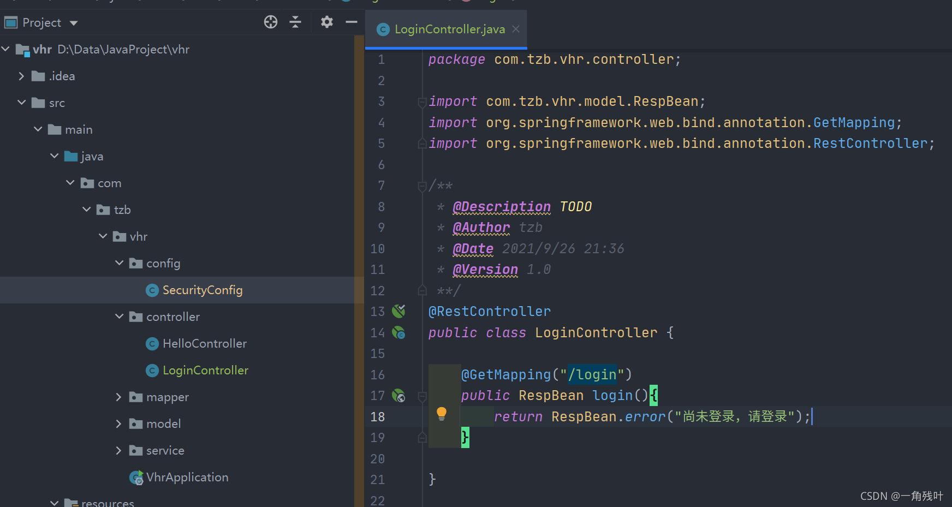The image size is (952, 507).
Task: Collapse the com package
Action: click(70, 183)
